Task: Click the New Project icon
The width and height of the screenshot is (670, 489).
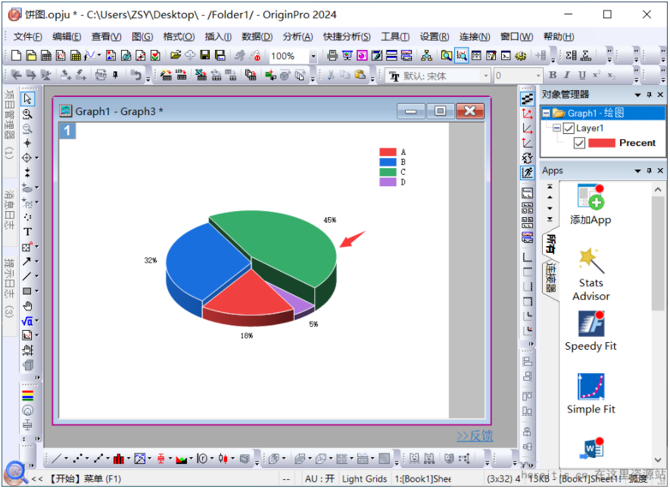Action: [16, 55]
